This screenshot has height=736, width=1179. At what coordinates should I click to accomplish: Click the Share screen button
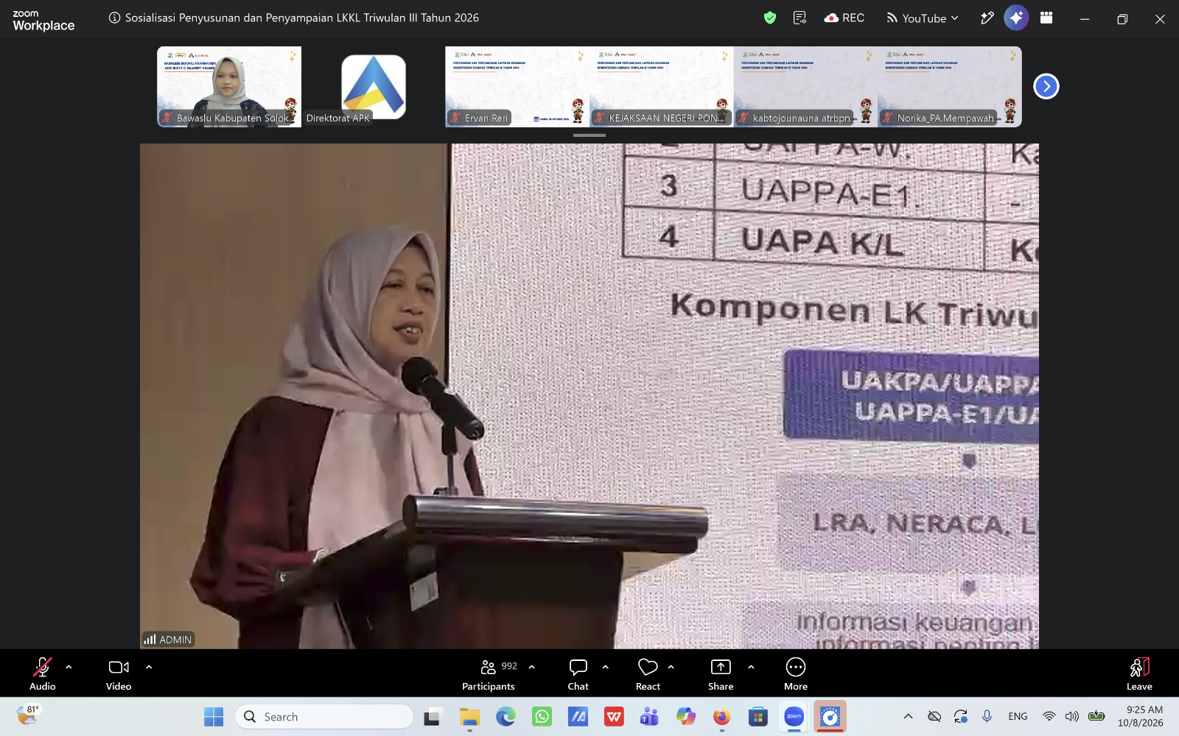(x=721, y=673)
